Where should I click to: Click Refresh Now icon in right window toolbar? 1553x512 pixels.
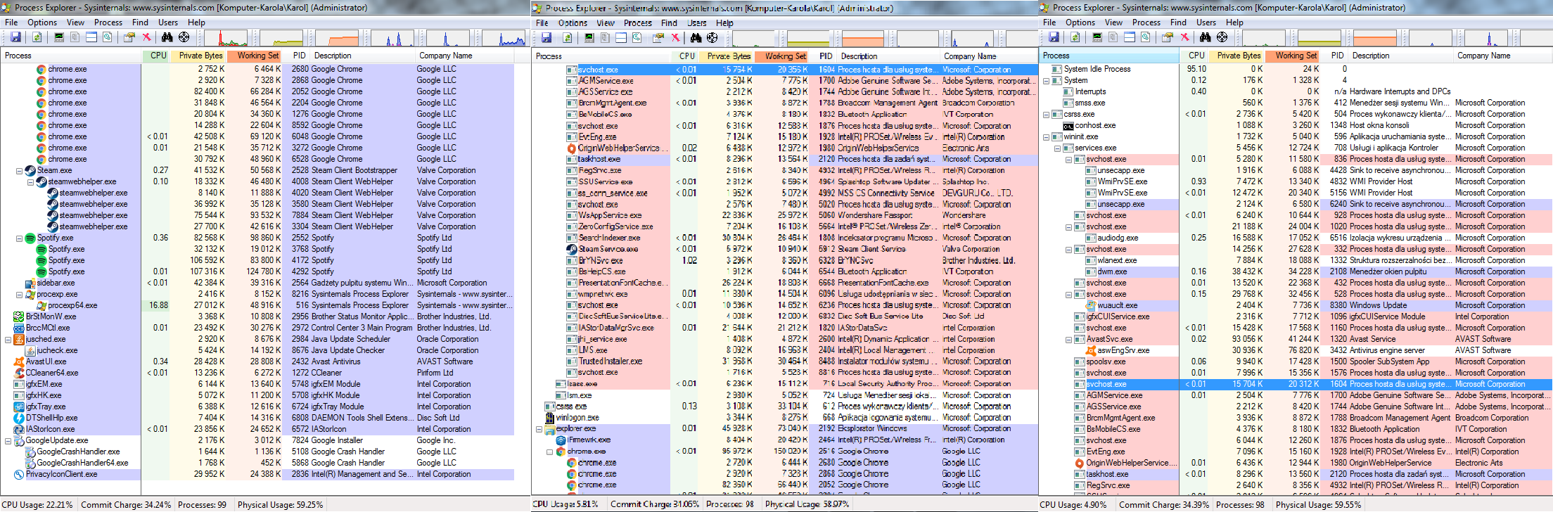[x=1075, y=37]
